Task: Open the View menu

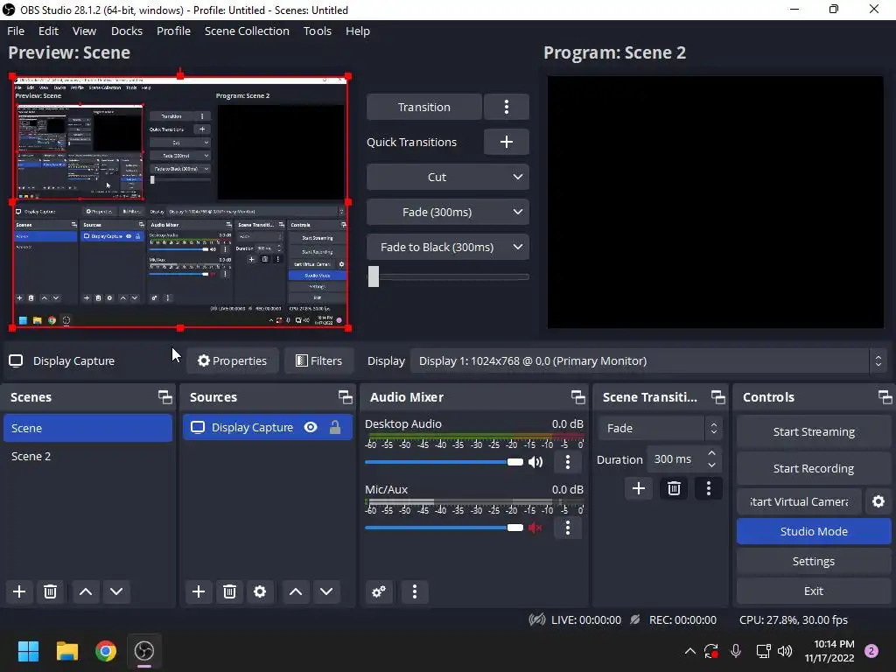Action: [x=84, y=31]
